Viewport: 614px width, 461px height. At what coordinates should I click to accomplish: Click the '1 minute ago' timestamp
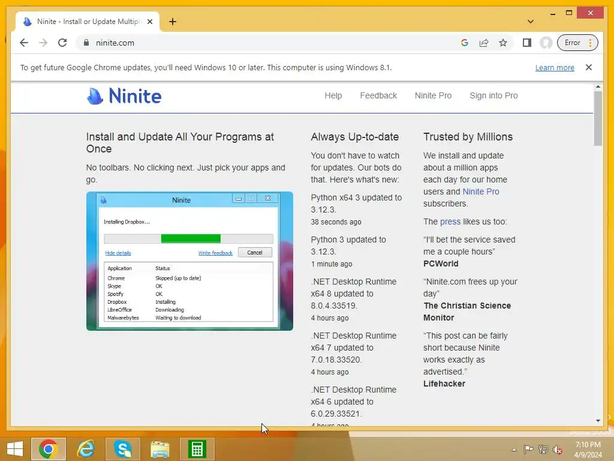pos(331,264)
